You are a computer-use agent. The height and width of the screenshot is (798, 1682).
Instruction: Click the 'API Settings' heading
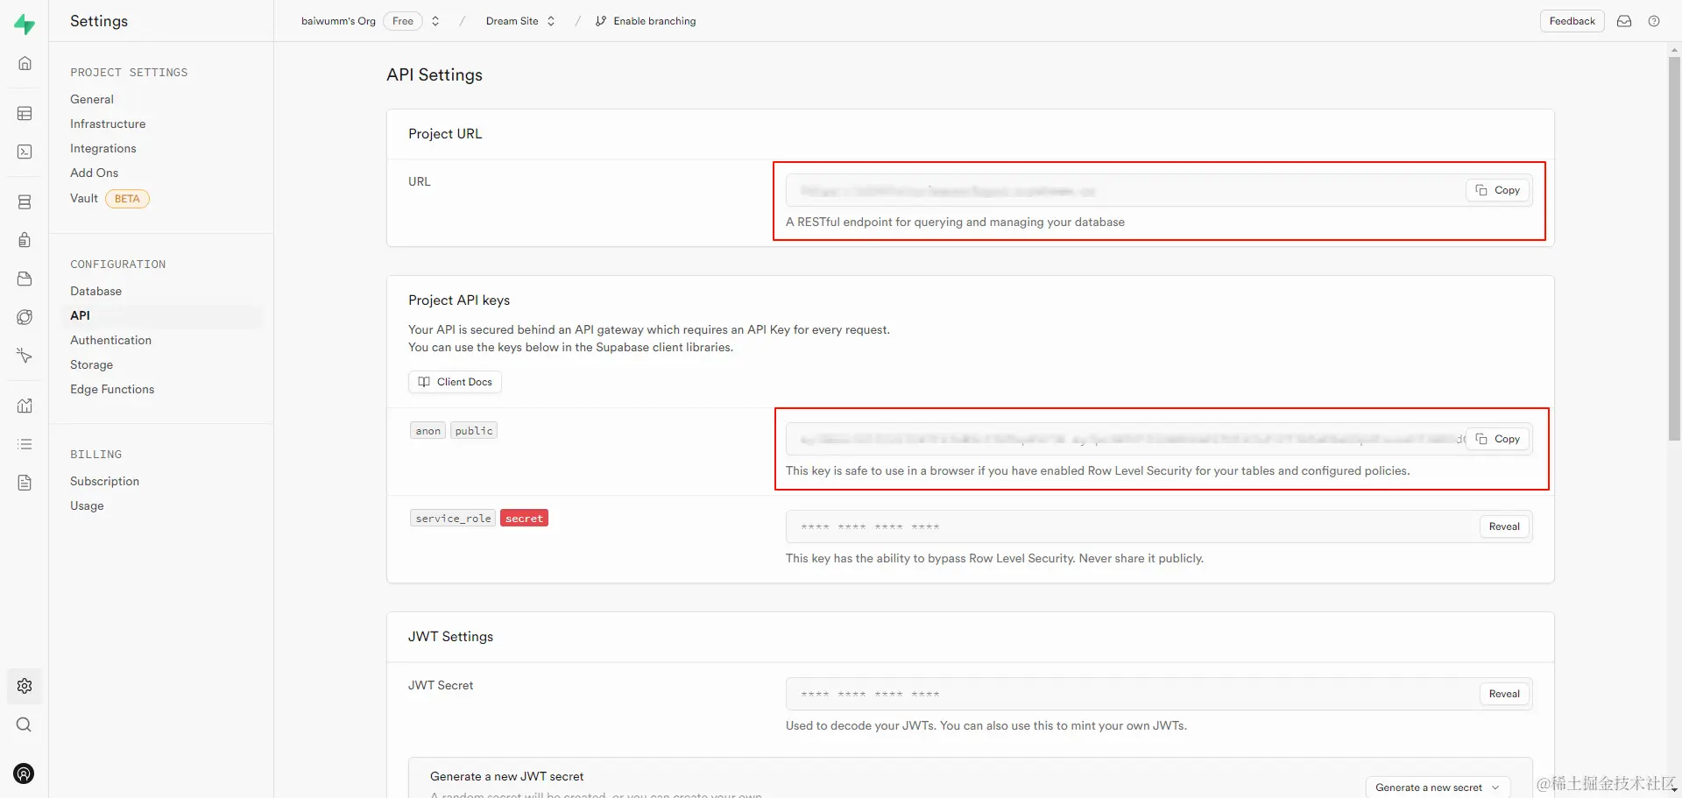pyautogui.click(x=435, y=74)
